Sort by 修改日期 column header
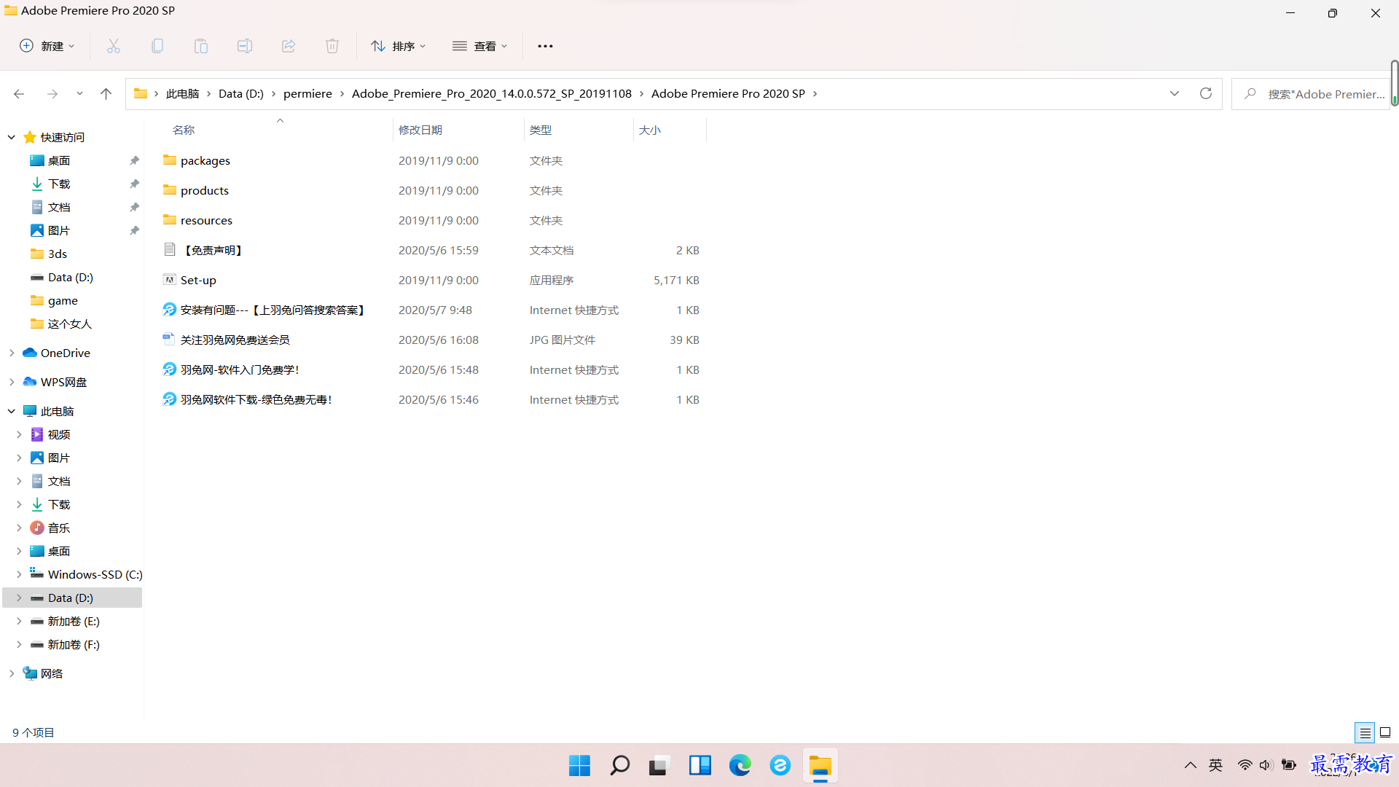The image size is (1399, 787). click(420, 130)
